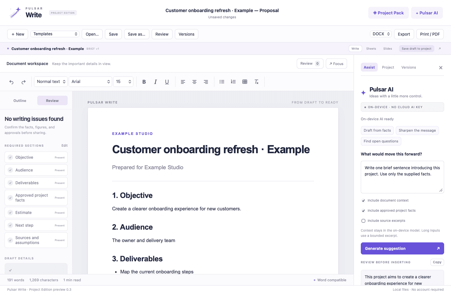Open the DOCX export format dropdown
The image size is (451, 294).
pyautogui.click(x=381, y=34)
